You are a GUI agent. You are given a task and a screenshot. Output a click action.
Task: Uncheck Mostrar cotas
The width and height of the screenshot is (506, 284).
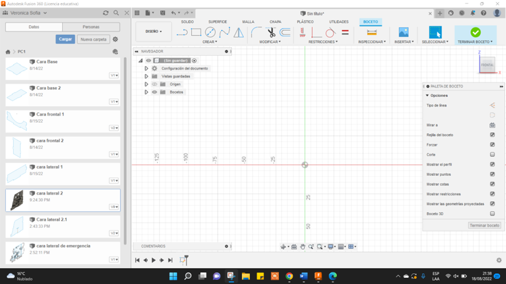(x=492, y=184)
